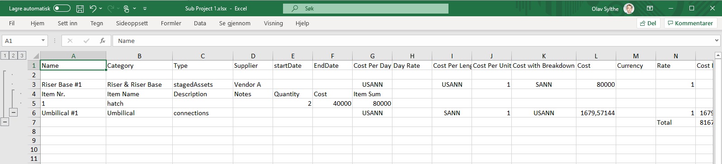
Task: Select the Supplier header cell
Action: [253, 66]
